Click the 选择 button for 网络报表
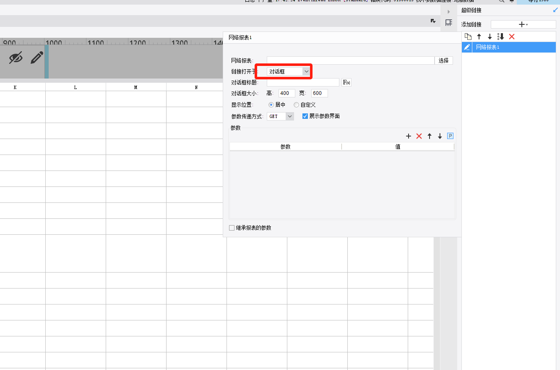Screen dimensions: 560x370 tap(443, 60)
